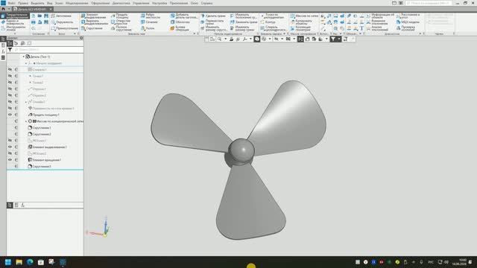The image size is (477, 268).
Task: Toggle visibility eye of Спираль1
Action: (10, 69)
